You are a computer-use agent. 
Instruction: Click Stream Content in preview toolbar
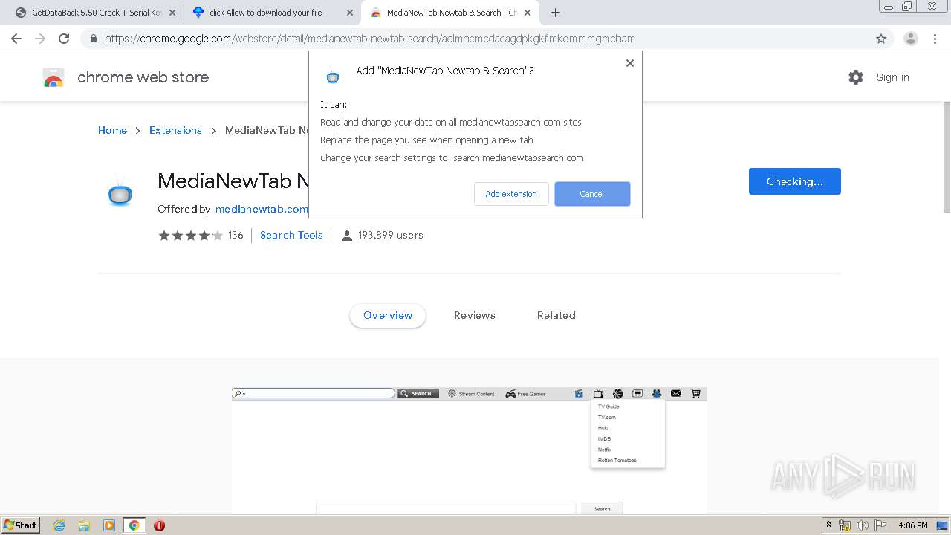[471, 394]
